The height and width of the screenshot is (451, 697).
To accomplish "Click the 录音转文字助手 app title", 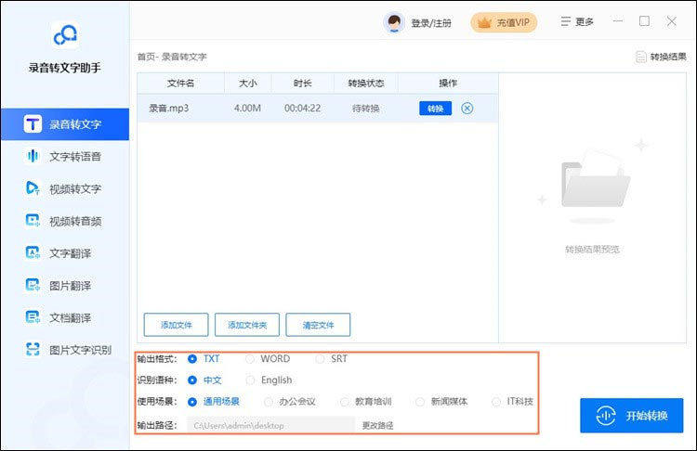I will pos(65,68).
